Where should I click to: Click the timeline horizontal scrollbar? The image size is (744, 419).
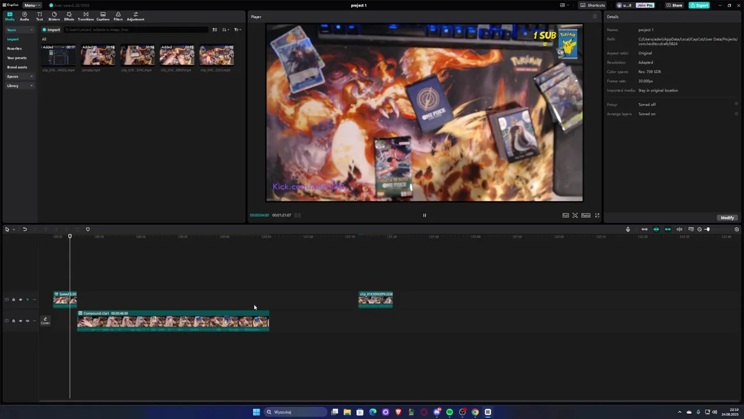[x=389, y=402]
